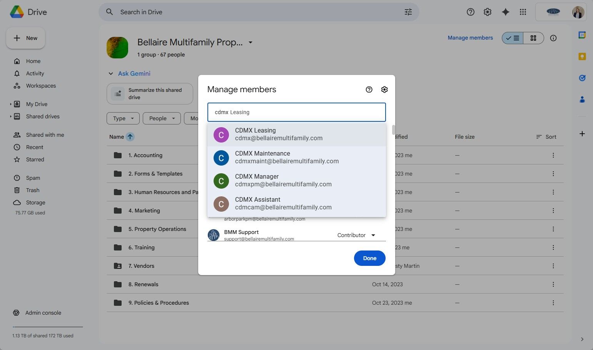Viewport: 593px width, 350px height.
Task: Open settings gear in Manage members dialog
Action: coord(384,90)
